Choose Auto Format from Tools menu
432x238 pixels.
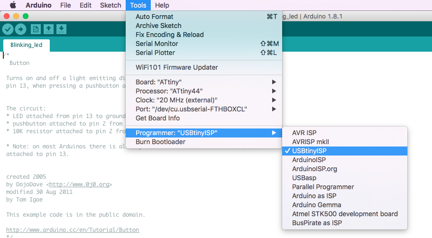click(x=204, y=17)
